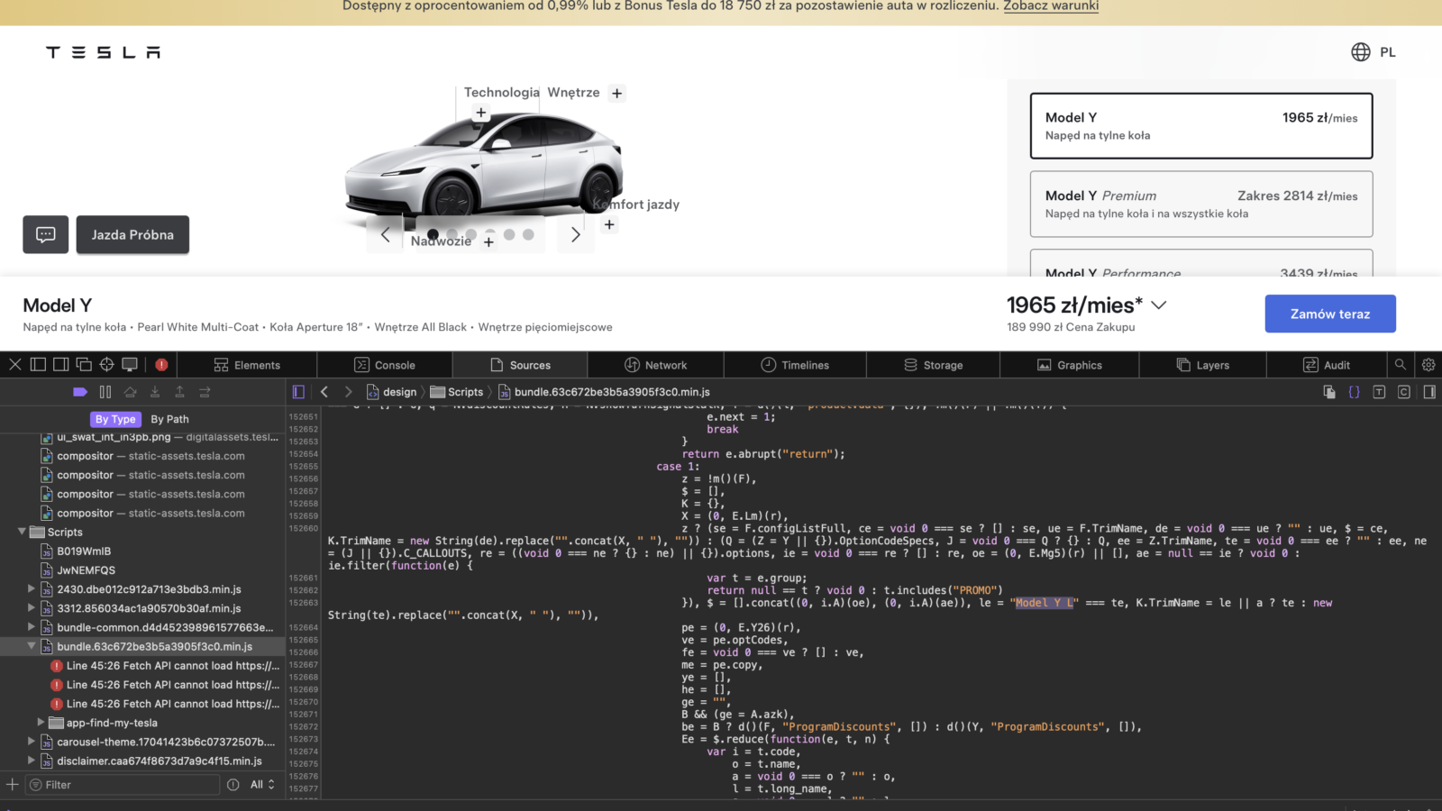The width and height of the screenshot is (1442, 811).
Task: Switch to the Elements tab
Action: (247, 365)
